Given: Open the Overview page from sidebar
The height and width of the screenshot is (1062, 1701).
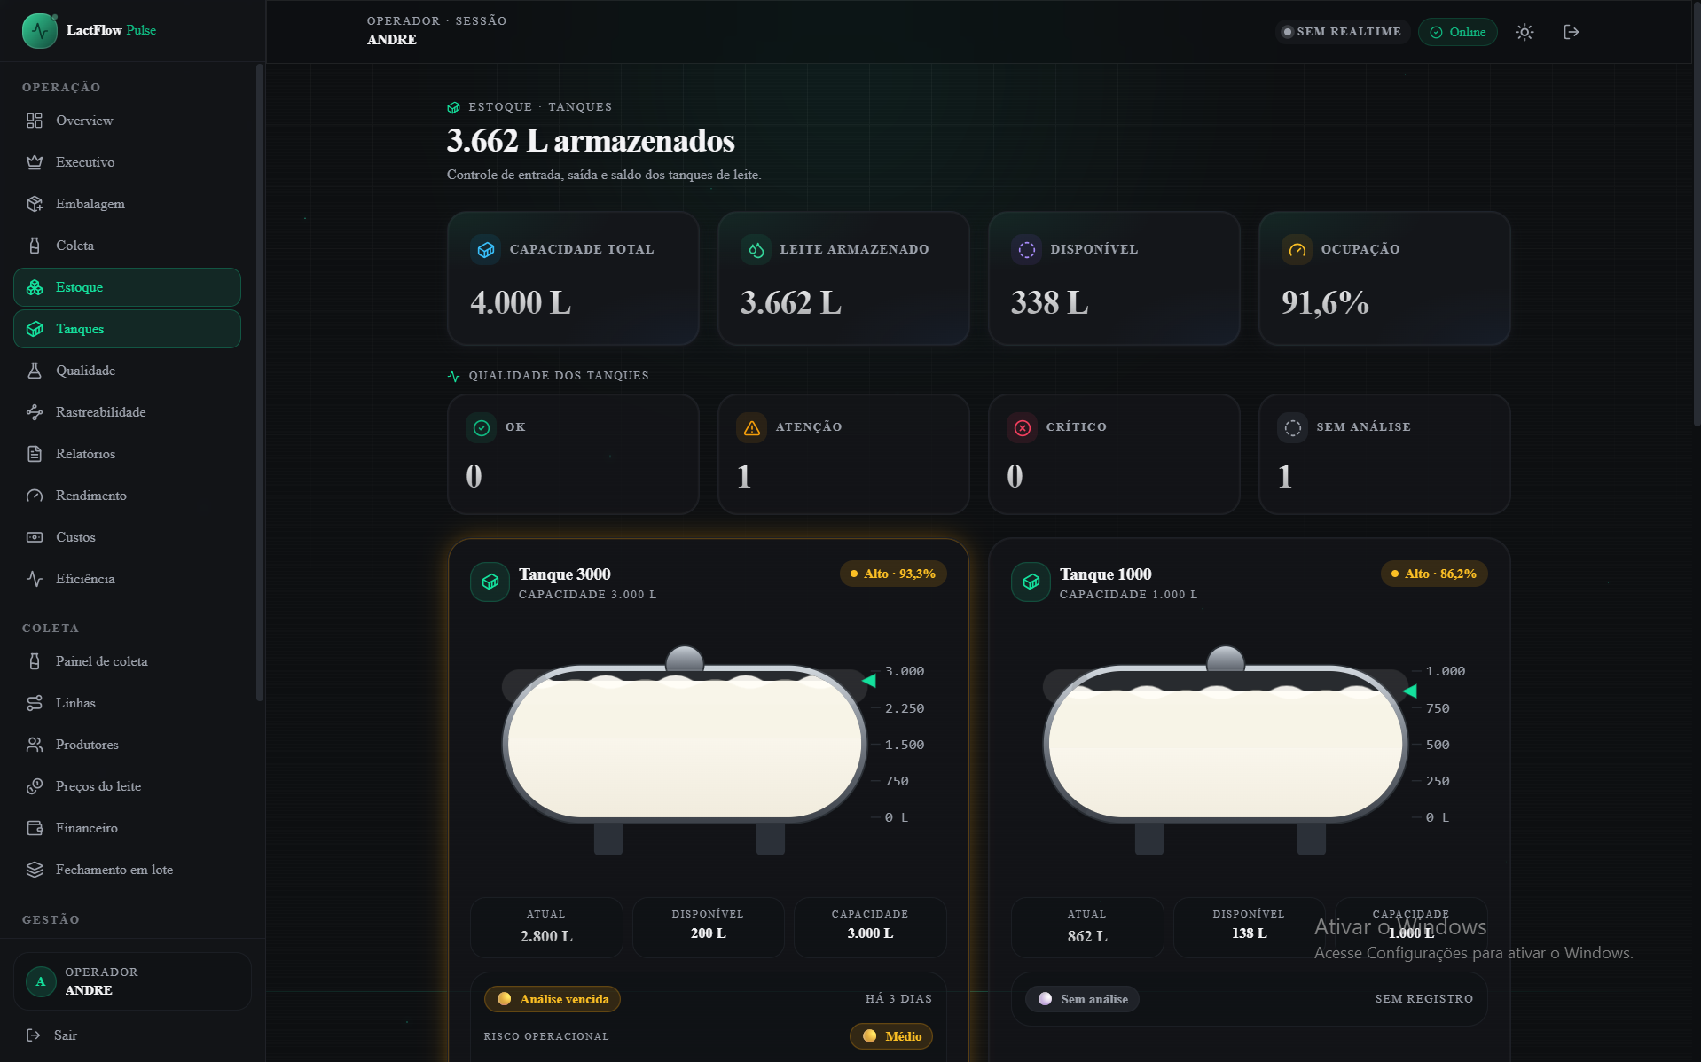Looking at the screenshot, I should coord(127,121).
